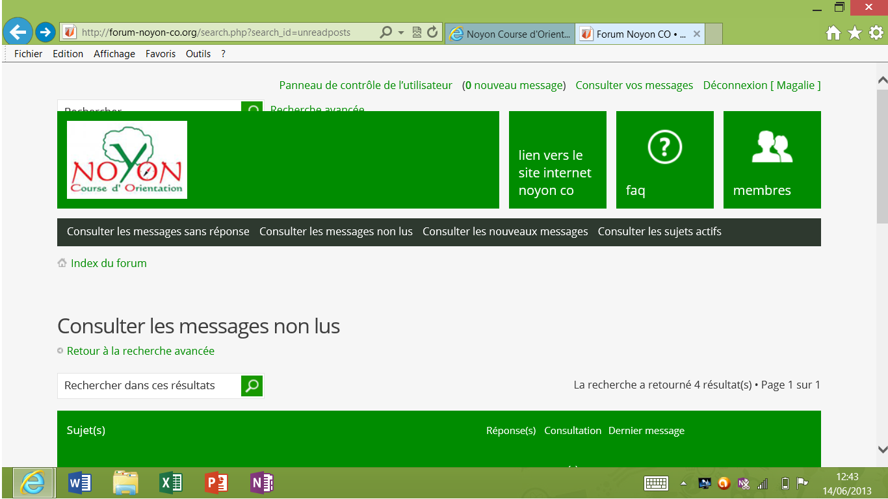
Task: Open the Favorites star icon
Action: click(854, 31)
